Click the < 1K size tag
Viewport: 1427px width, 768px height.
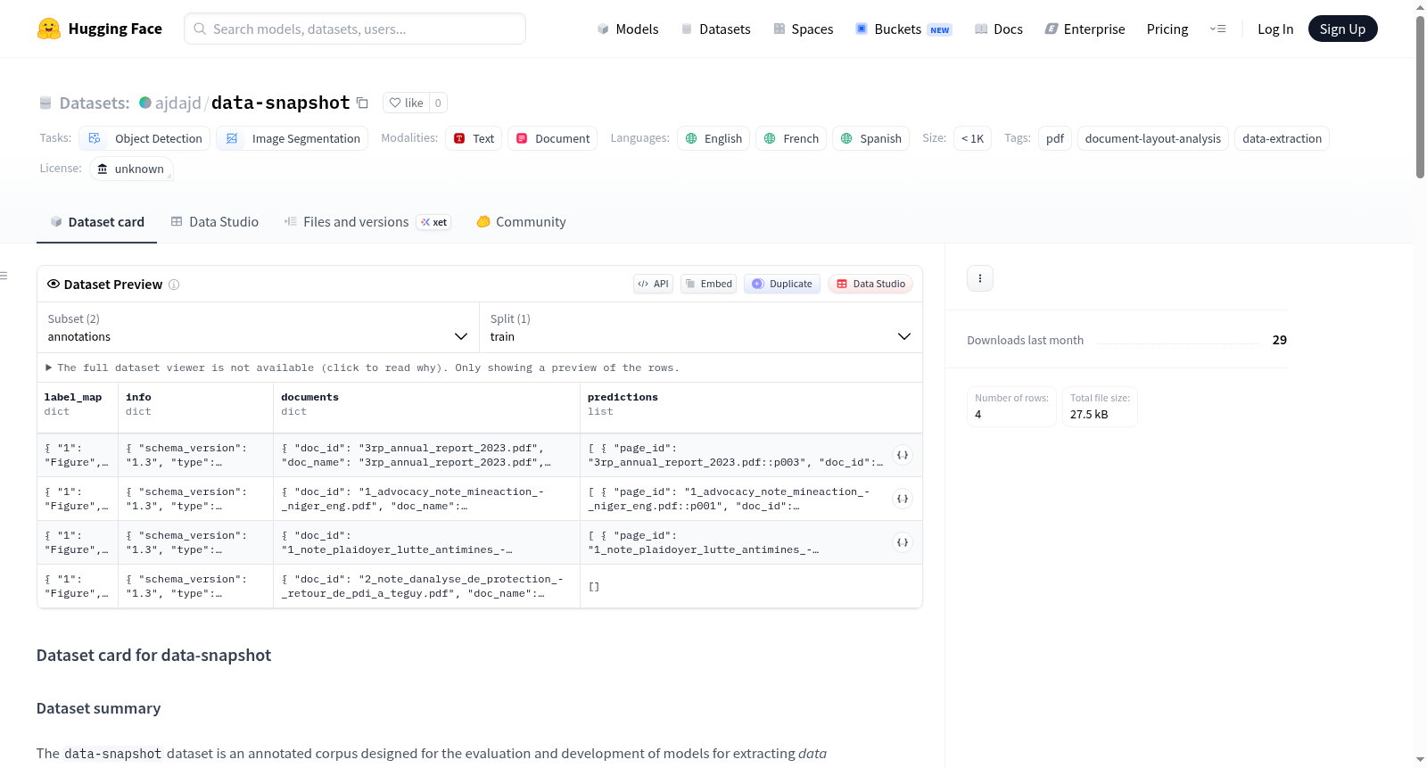pos(972,138)
